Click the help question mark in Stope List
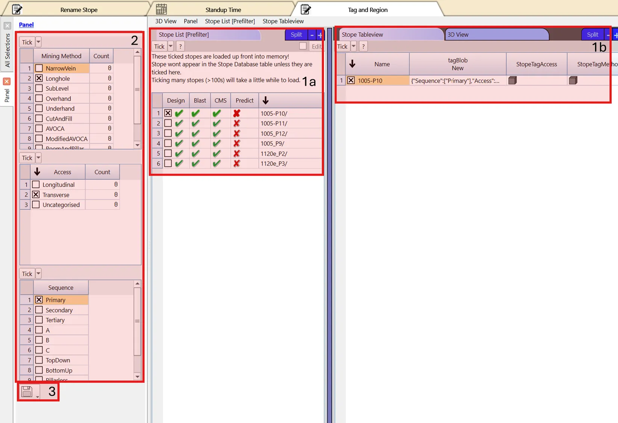This screenshot has width=618, height=423. pos(180,46)
